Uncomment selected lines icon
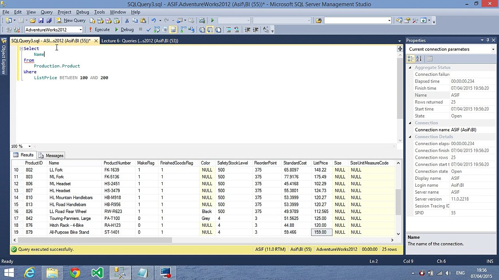This screenshot has height=280, width=499. [237, 30]
